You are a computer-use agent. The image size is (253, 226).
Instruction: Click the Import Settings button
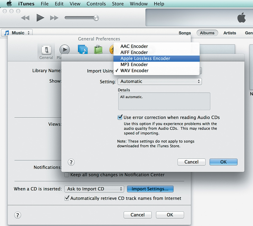[x=150, y=189]
